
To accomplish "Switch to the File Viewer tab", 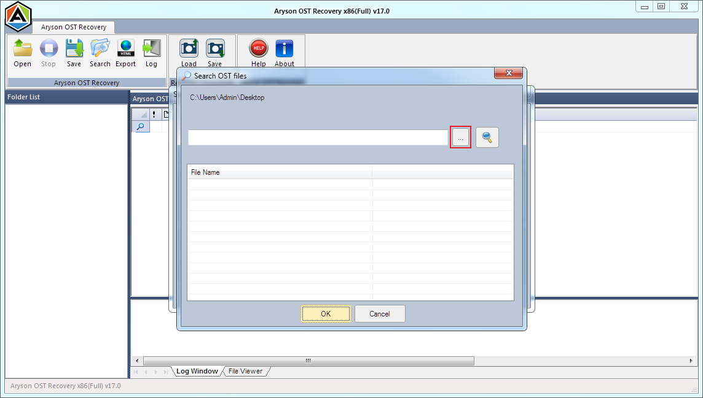I will [245, 371].
